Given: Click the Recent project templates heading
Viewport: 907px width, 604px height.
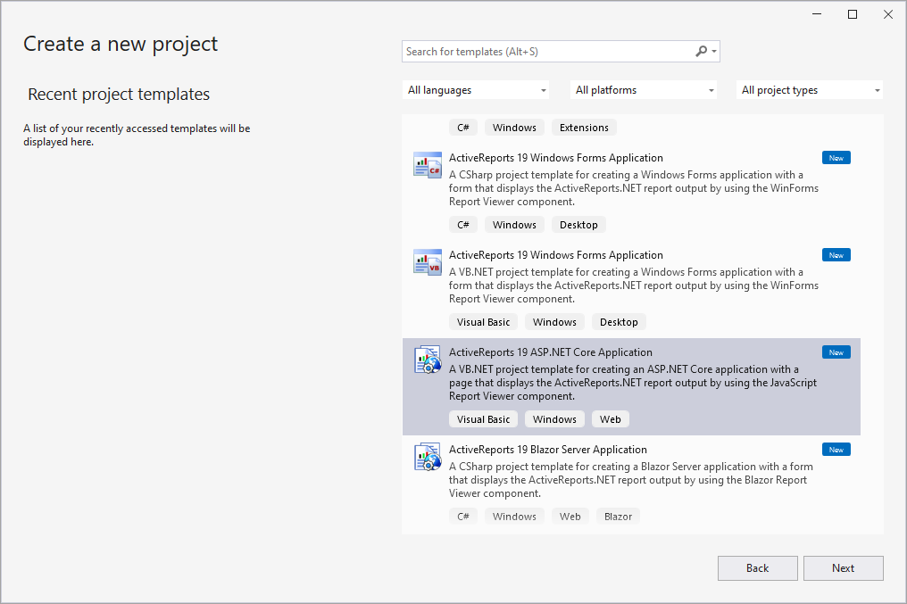Looking at the screenshot, I should [119, 95].
